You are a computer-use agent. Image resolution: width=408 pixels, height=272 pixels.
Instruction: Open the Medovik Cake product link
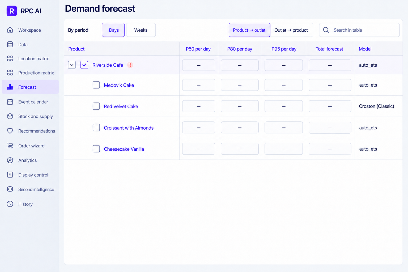click(119, 85)
